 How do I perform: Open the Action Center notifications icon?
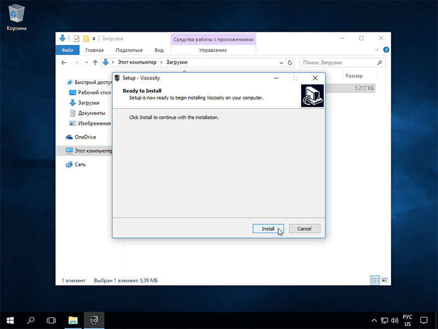click(x=424, y=320)
